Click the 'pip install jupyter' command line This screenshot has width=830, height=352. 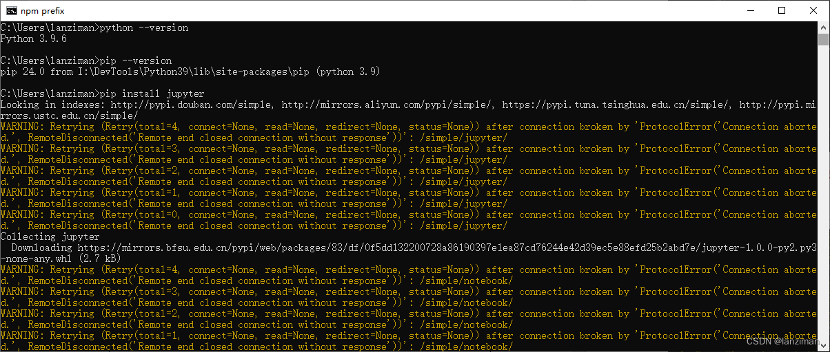(x=103, y=93)
